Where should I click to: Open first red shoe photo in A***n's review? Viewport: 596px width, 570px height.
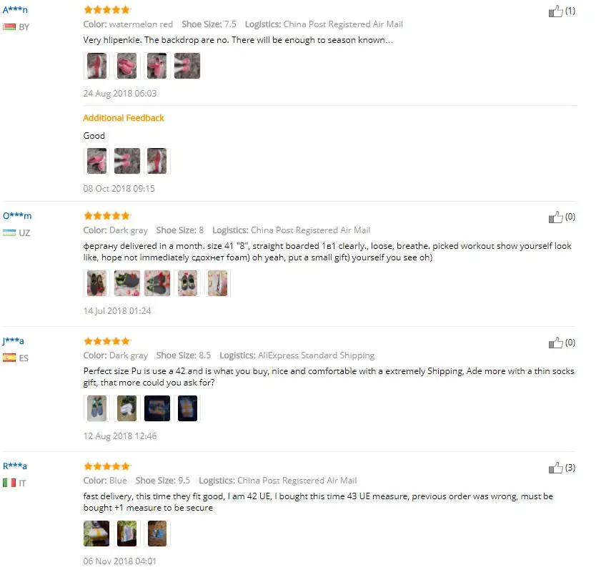tap(96, 66)
